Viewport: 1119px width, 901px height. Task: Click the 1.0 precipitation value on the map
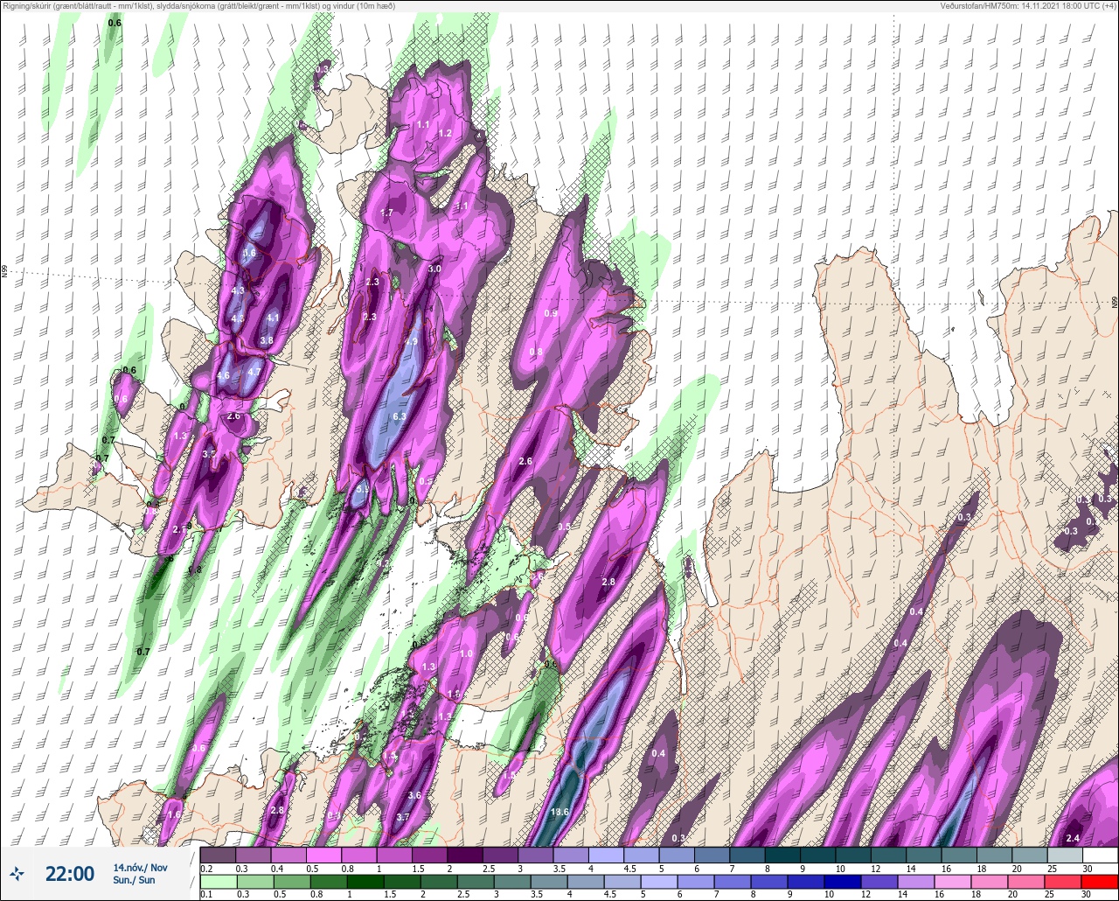pyautogui.click(x=466, y=653)
